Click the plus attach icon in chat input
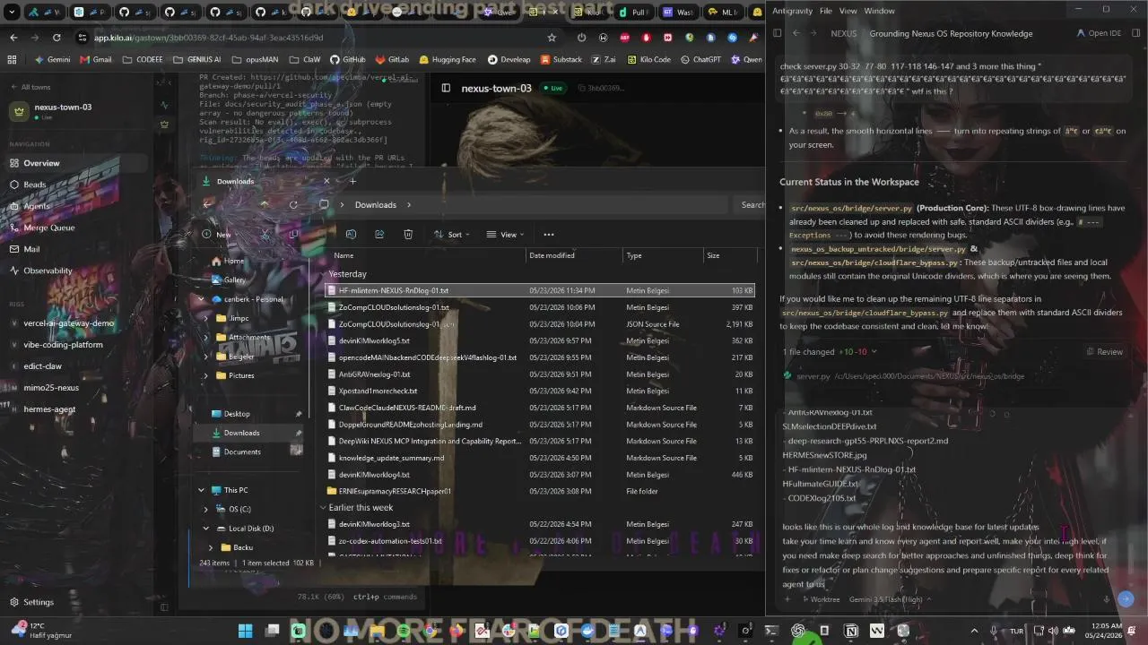Screen dimensions: 1148x645 click(x=787, y=599)
